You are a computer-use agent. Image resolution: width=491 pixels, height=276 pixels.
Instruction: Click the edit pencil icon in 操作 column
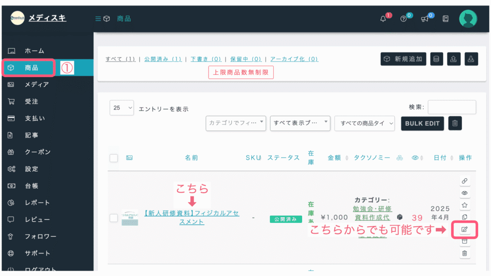[464, 230]
